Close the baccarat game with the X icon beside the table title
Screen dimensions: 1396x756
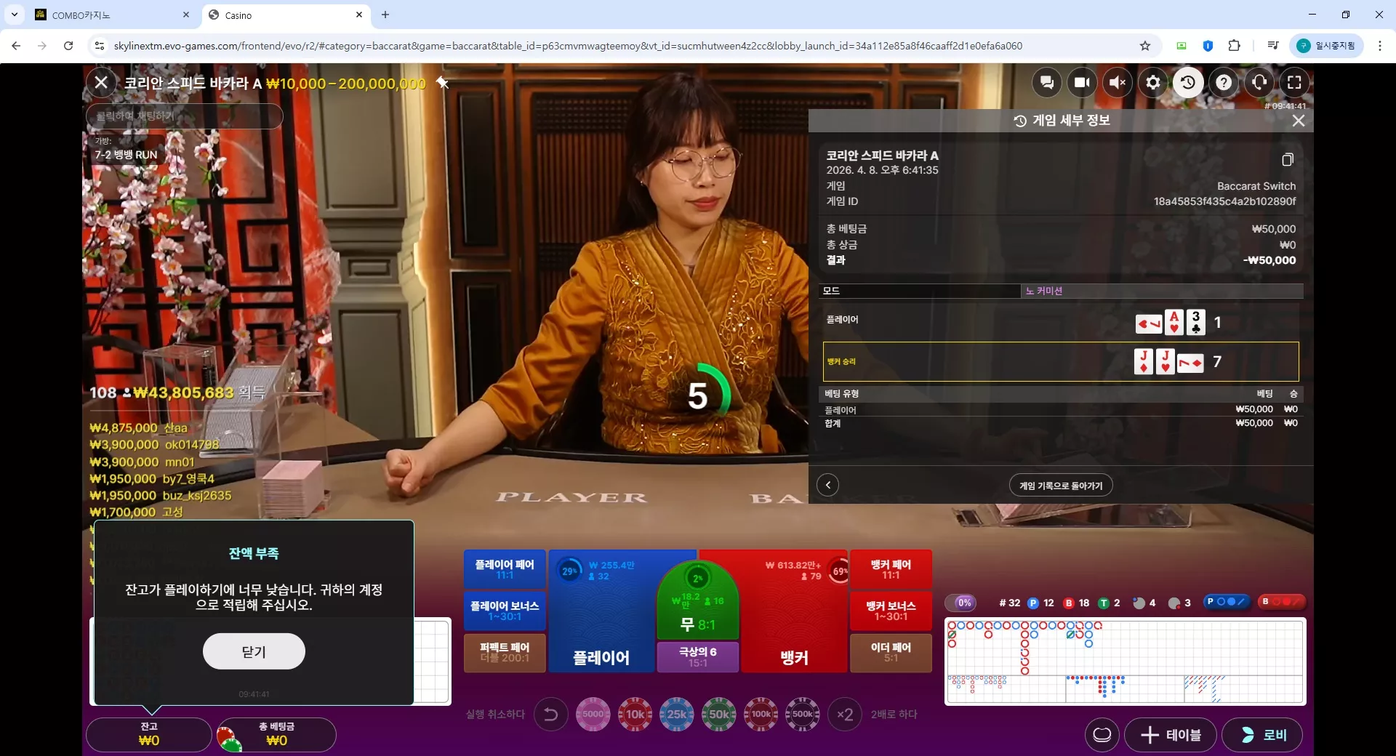(102, 83)
